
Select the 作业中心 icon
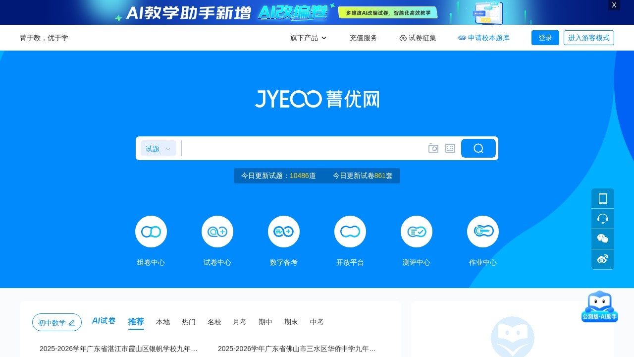coord(482,231)
